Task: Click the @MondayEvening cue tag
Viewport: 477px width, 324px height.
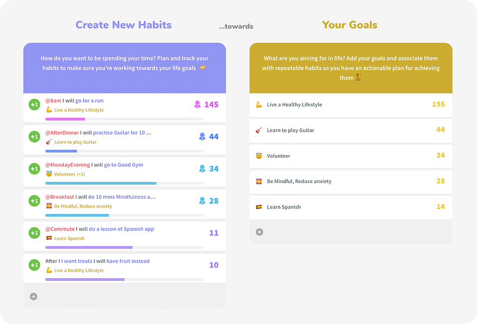Action: click(68, 165)
